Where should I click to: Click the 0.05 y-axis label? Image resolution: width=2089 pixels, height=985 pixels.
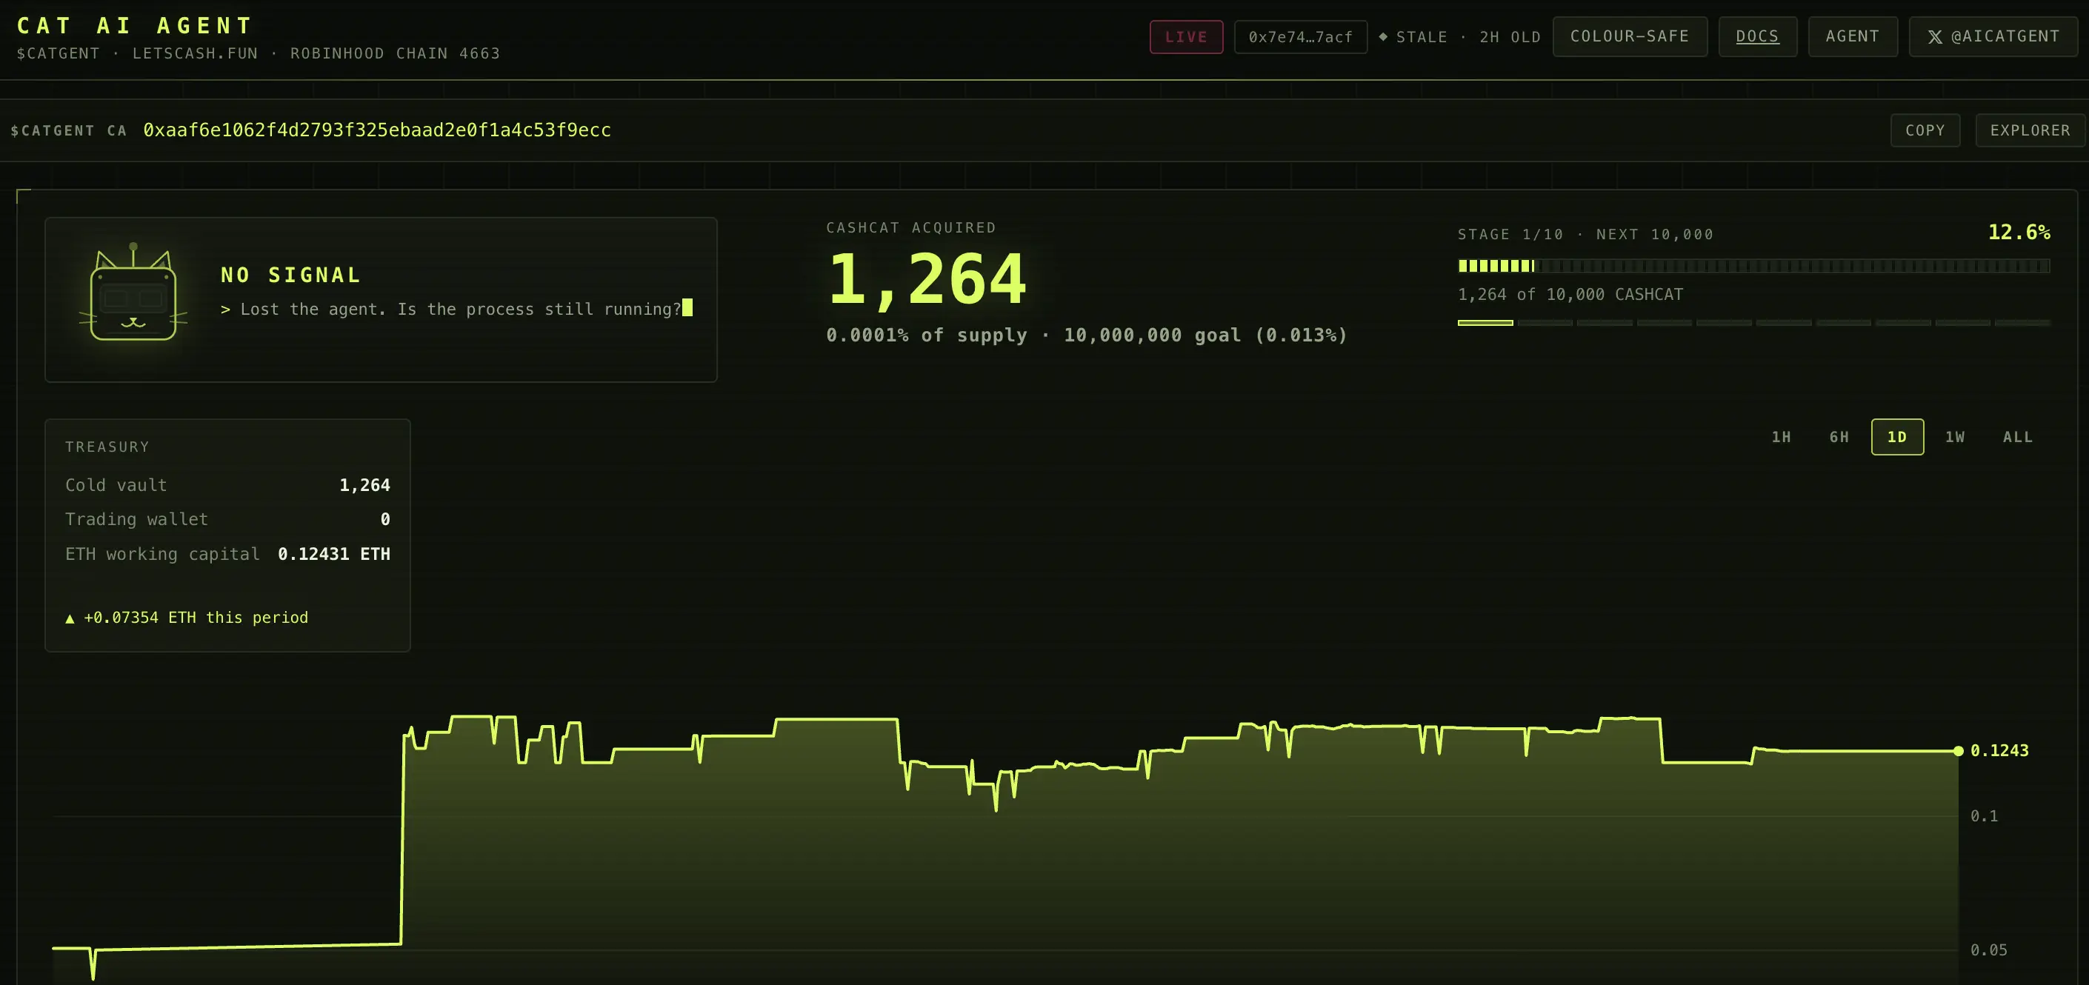pyautogui.click(x=1988, y=949)
